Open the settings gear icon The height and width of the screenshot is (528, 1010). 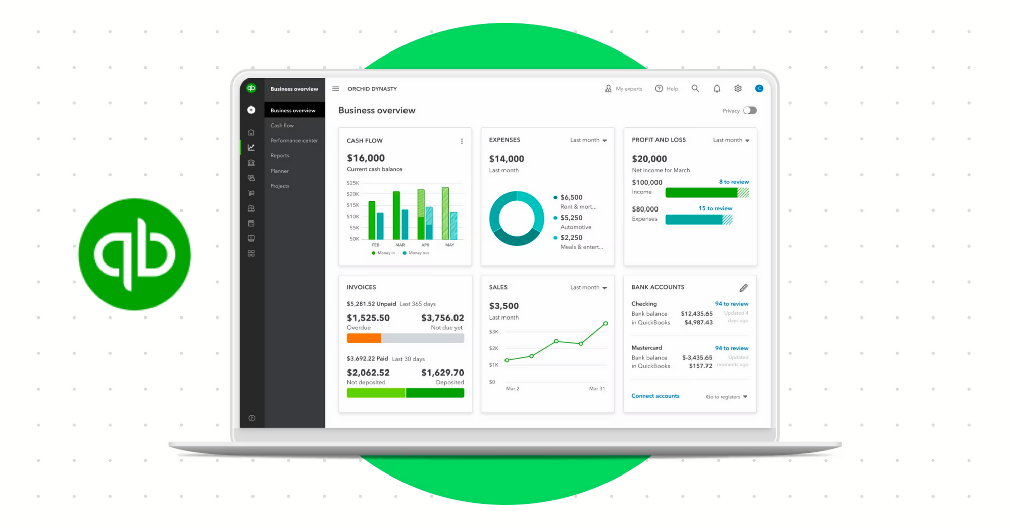738,89
